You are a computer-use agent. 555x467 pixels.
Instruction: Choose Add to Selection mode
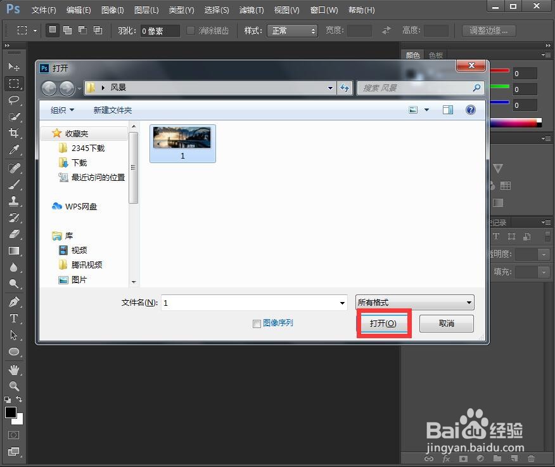coord(67,30)
